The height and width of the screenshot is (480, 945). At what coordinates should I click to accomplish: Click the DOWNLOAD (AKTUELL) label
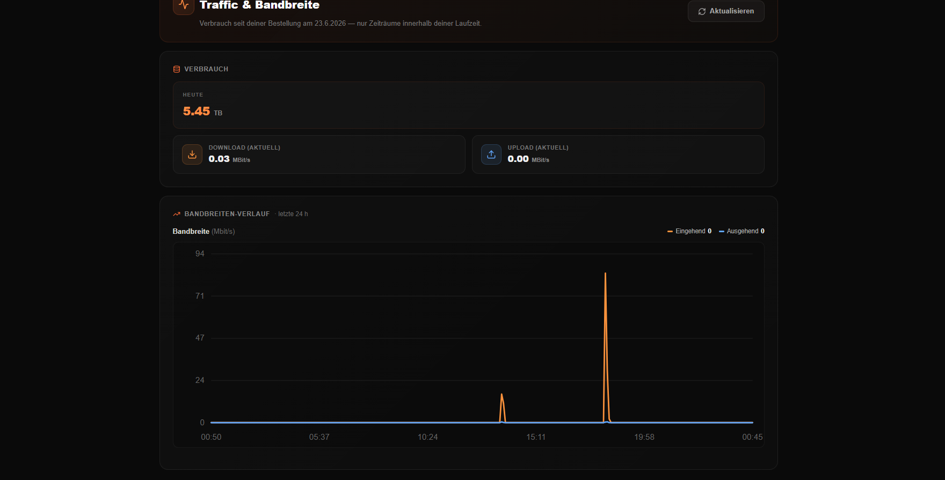(244, 147)
